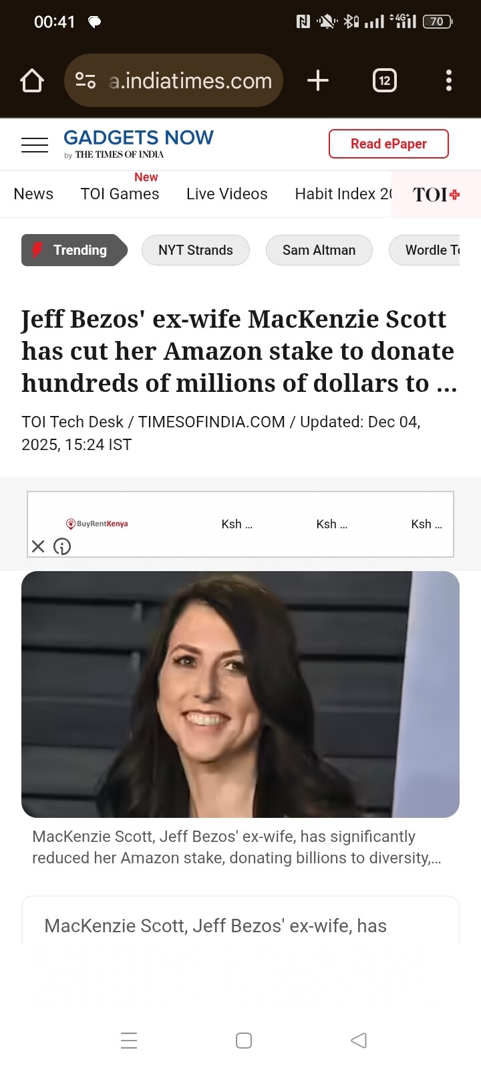
Task: Open the TOI Games tab
Action: [x=120, y=194]
